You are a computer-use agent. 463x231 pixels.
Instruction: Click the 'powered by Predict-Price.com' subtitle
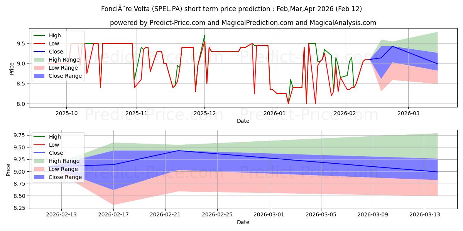pyautogui.click(x=243, y=23)
